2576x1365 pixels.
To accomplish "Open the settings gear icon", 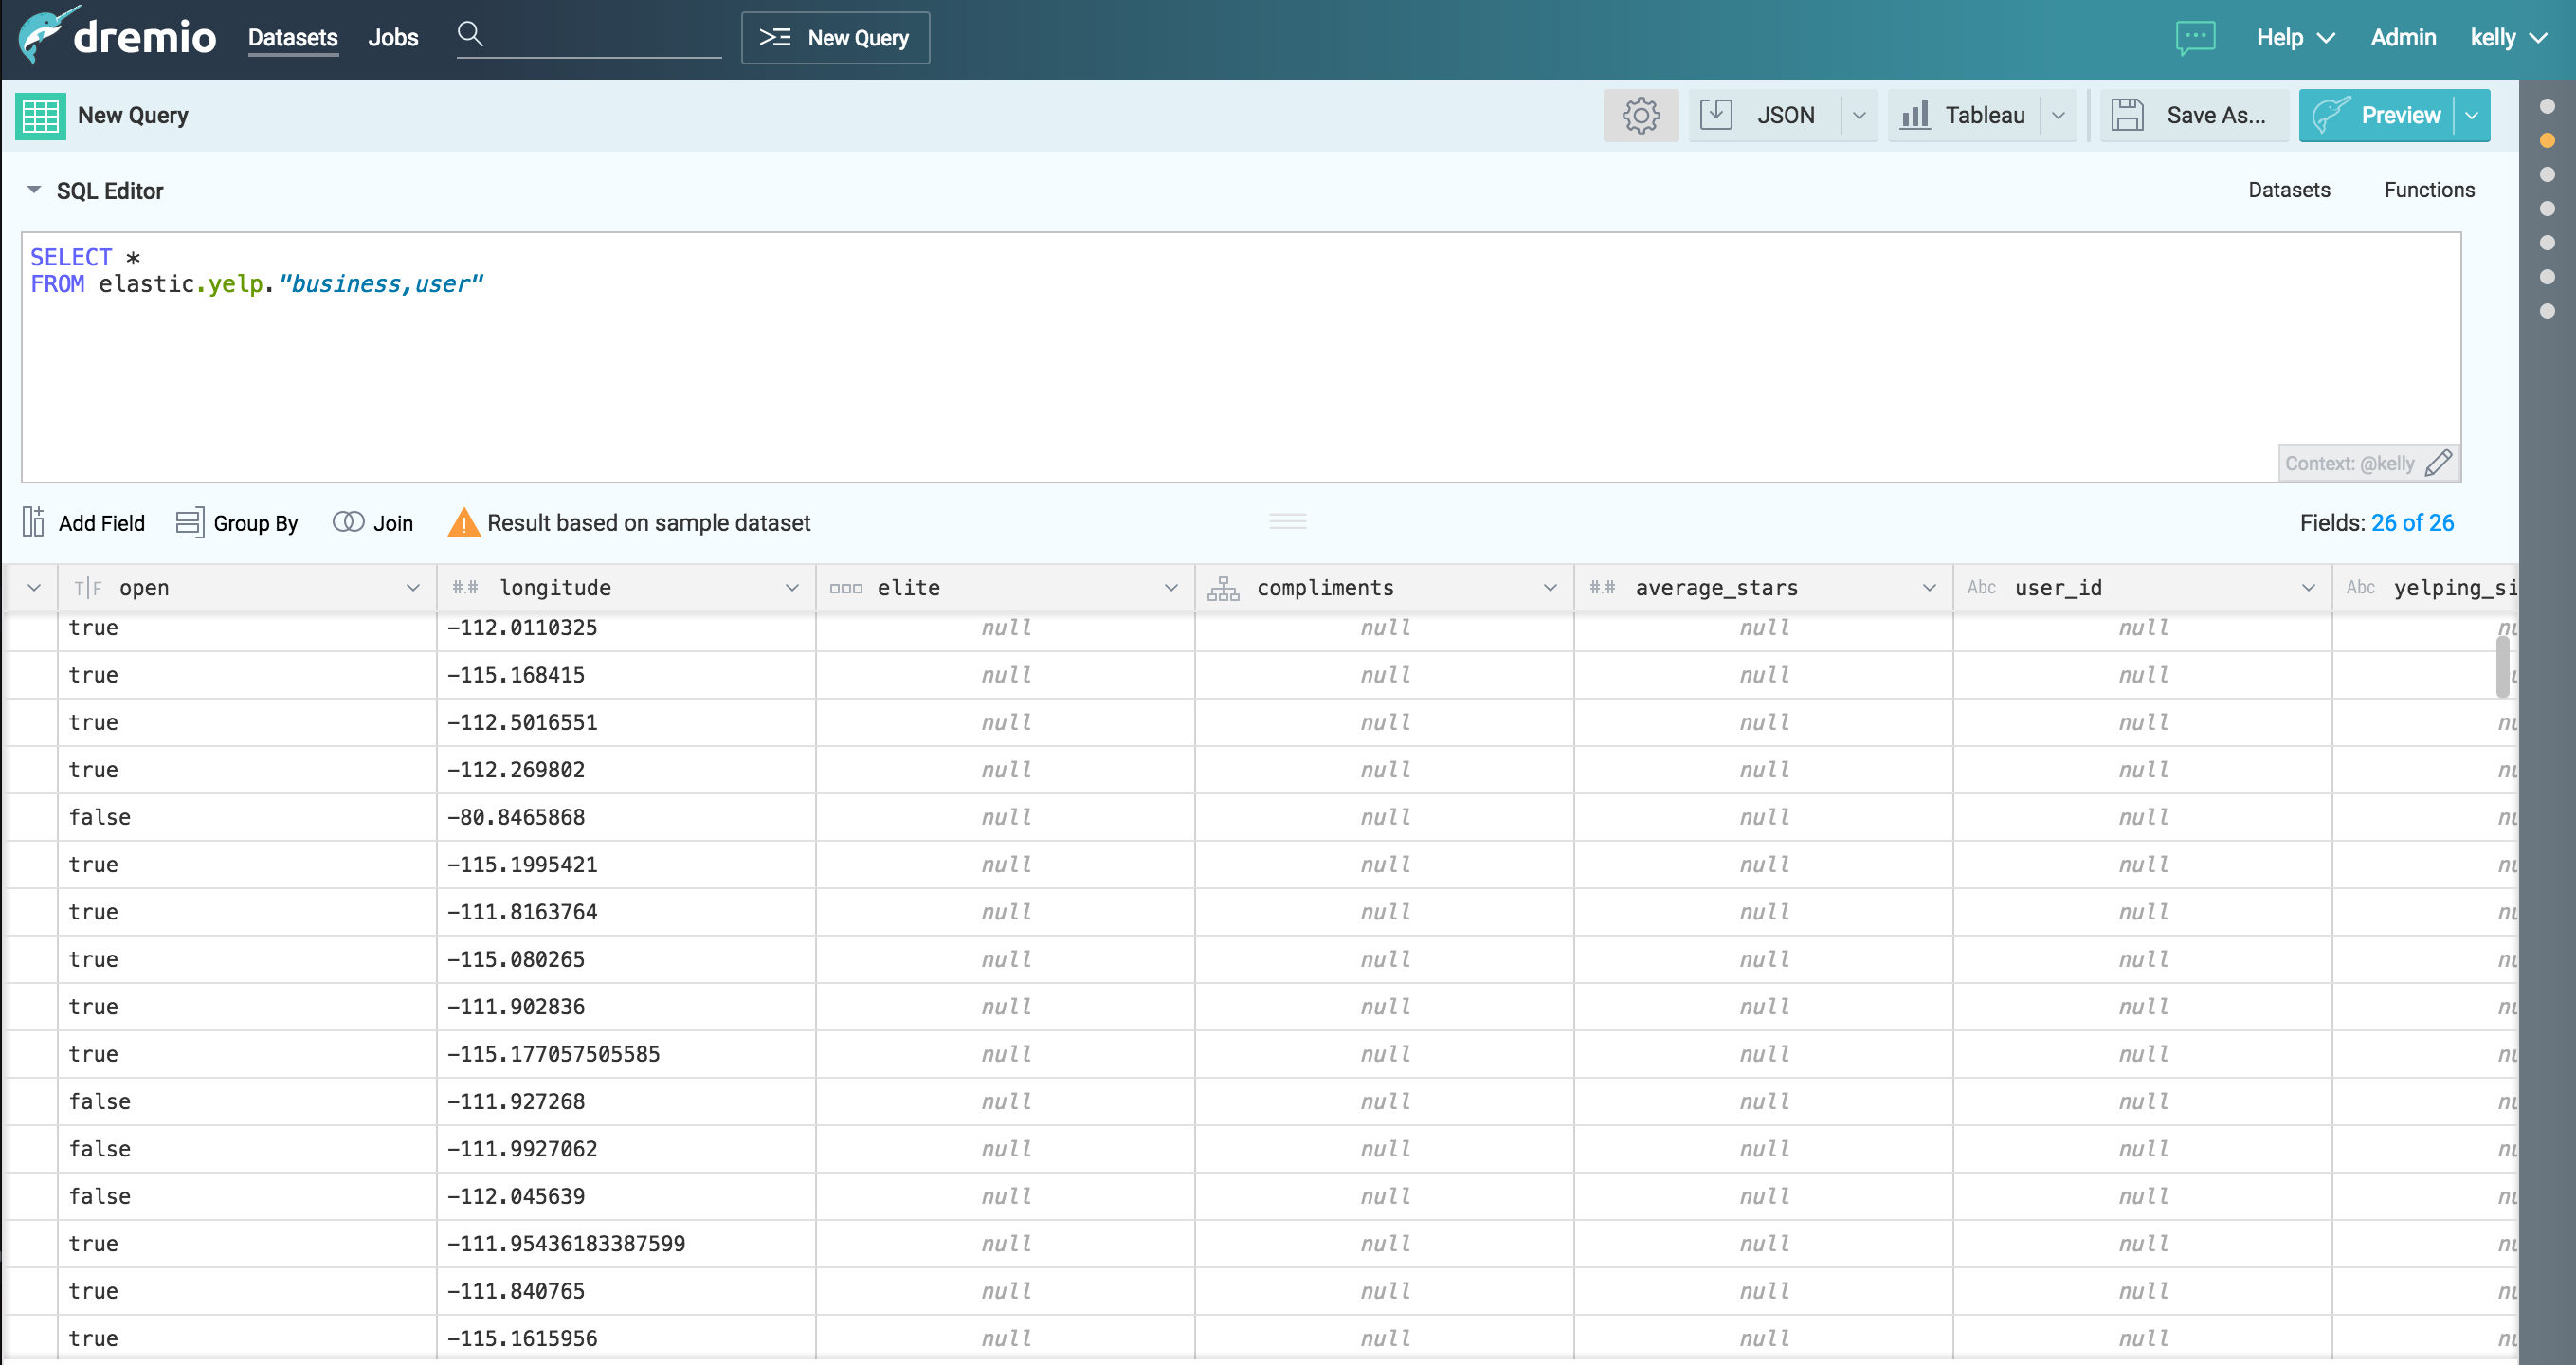I will click(1641, 114).
